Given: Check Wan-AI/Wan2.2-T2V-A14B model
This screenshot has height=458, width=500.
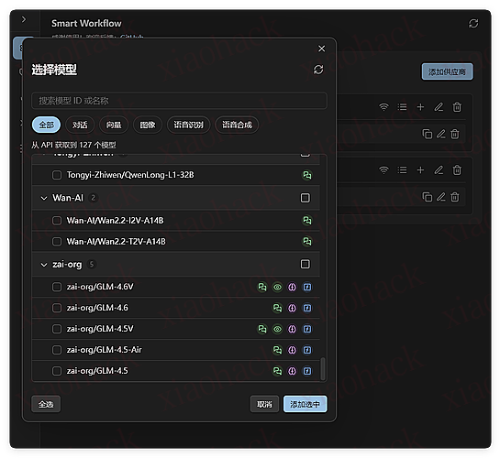Looking at the screenshot, I should click(57, 242).
